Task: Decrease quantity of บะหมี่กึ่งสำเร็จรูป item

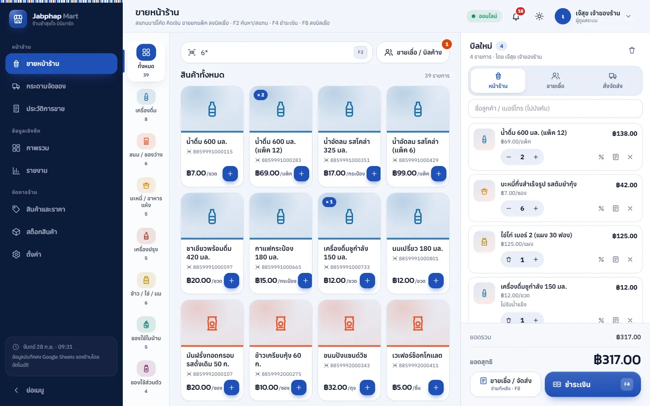Action: [x=509, y=208]
